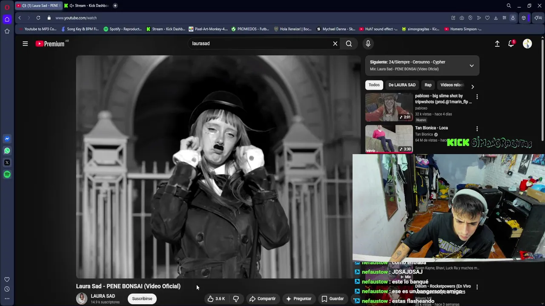The width and height of the screenshot is (545, 306).
Task: Open LAURA SAD channel name link
Action: (103, 296)
